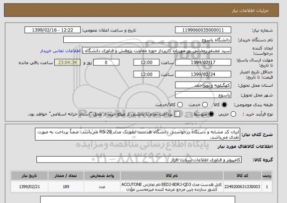The width and height of the screenshot is (287, 203).
Task: Tick the اسناد خزانه اسلامی payment checkbox
Action: (x=177, y=114)
